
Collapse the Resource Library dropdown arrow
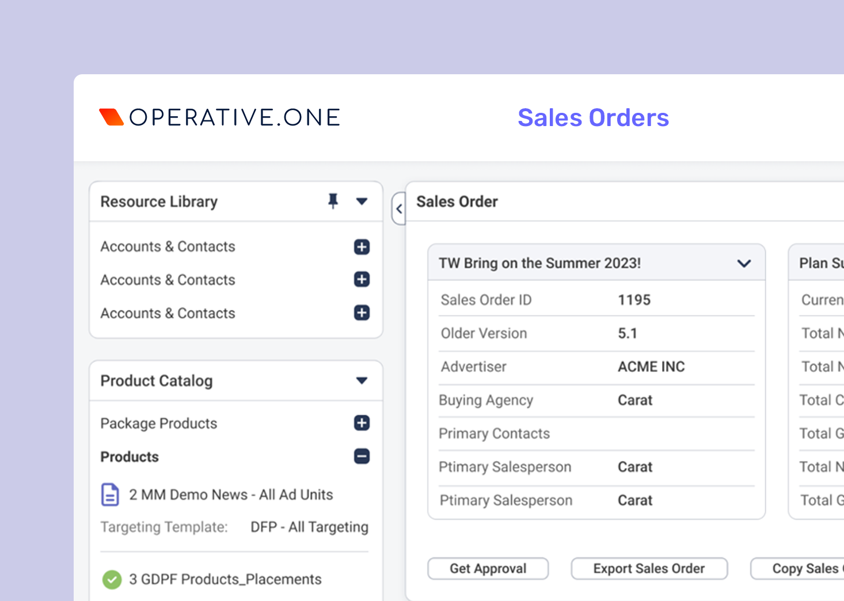[362, 201]
